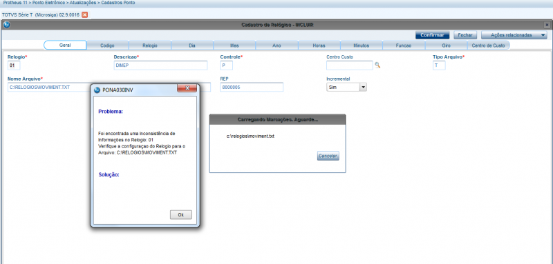This screenshot has height=264, width=553.
Task: Expand the Incremental dropdown arrow
Action: [363, 87]
